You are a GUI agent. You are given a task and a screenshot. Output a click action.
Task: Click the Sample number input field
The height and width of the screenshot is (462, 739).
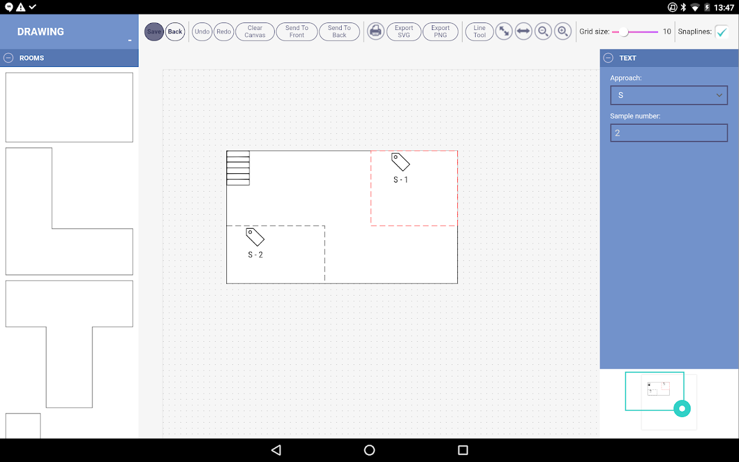669,133
